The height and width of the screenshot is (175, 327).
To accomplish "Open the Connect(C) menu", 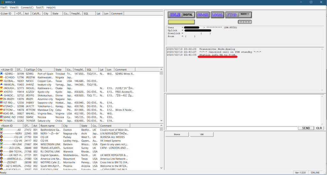I will coord(27,8).
